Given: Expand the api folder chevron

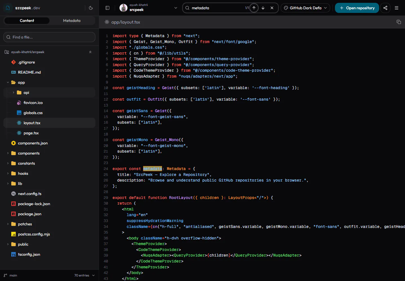Looking at the screenshot, I should 13,92.
